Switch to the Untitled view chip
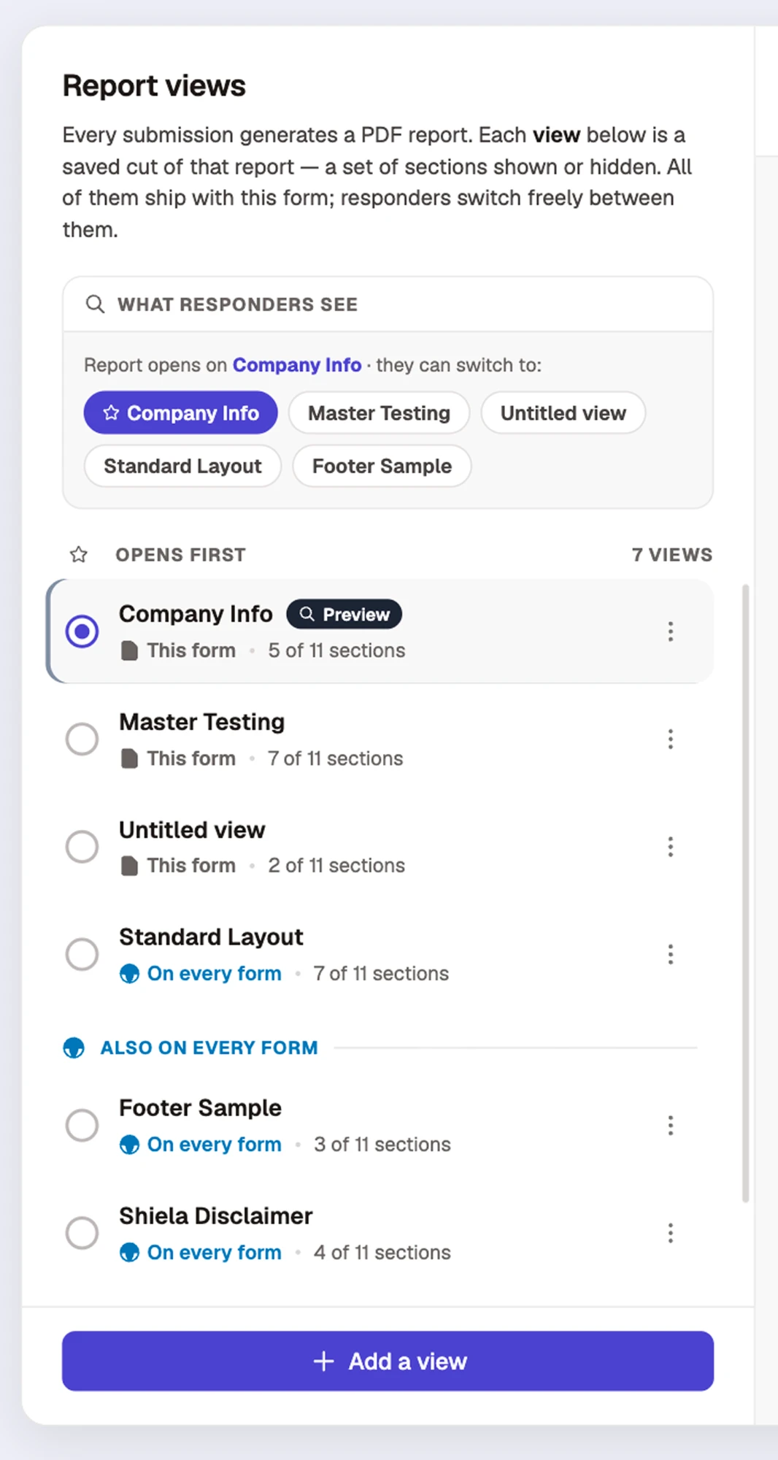 (563, 413)
